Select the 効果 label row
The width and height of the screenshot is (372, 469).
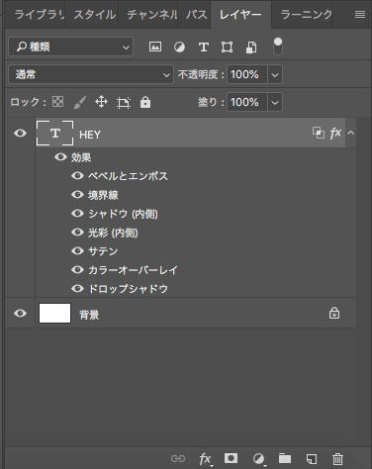pos(81,157)
